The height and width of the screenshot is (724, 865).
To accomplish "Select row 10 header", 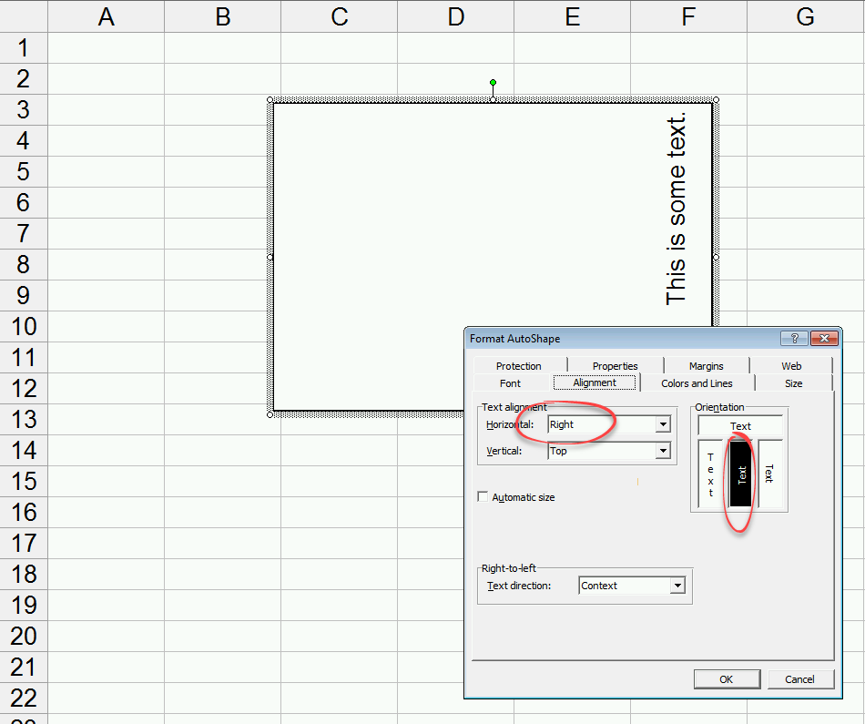I will [24, 327].
